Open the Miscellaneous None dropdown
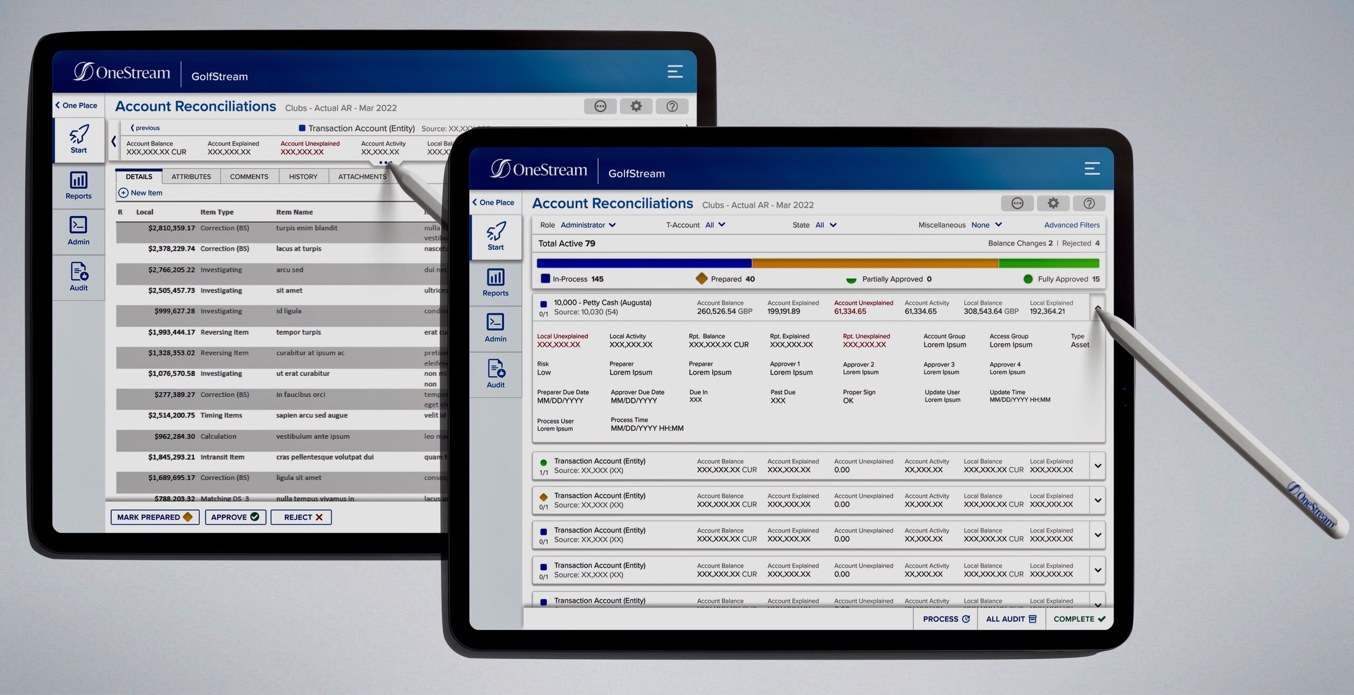1354x695 pixels. [x=986, y=225]
